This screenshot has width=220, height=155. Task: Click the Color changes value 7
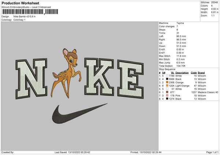click(x=177, y=26)
